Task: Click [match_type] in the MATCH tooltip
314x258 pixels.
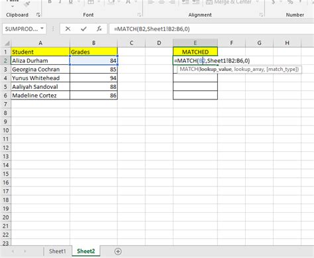Action: tap(282, 70)
